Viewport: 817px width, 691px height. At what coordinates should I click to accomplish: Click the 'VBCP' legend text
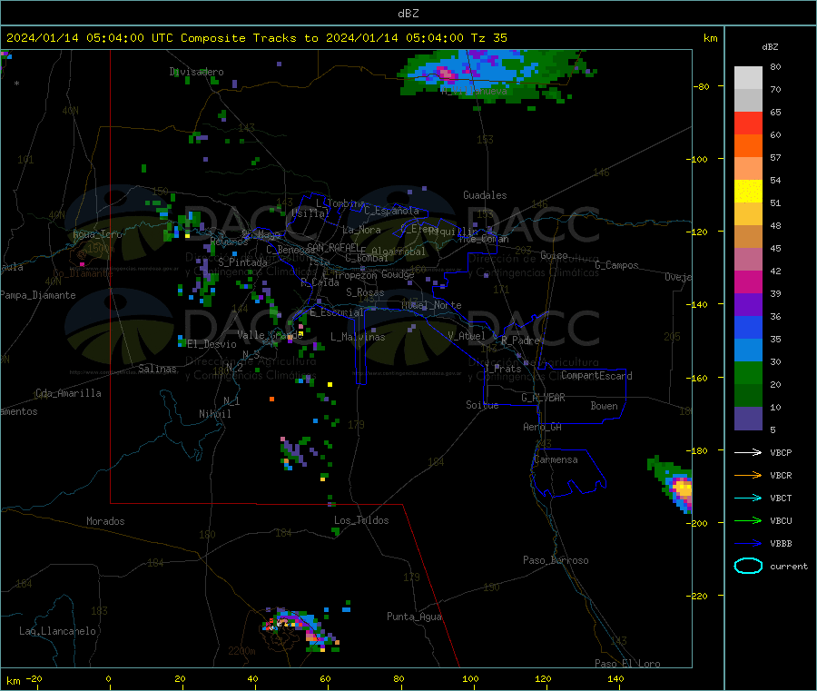point(781,453)
